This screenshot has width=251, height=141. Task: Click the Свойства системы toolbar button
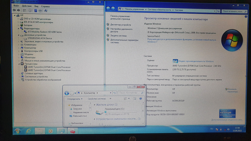click(97, 99)
